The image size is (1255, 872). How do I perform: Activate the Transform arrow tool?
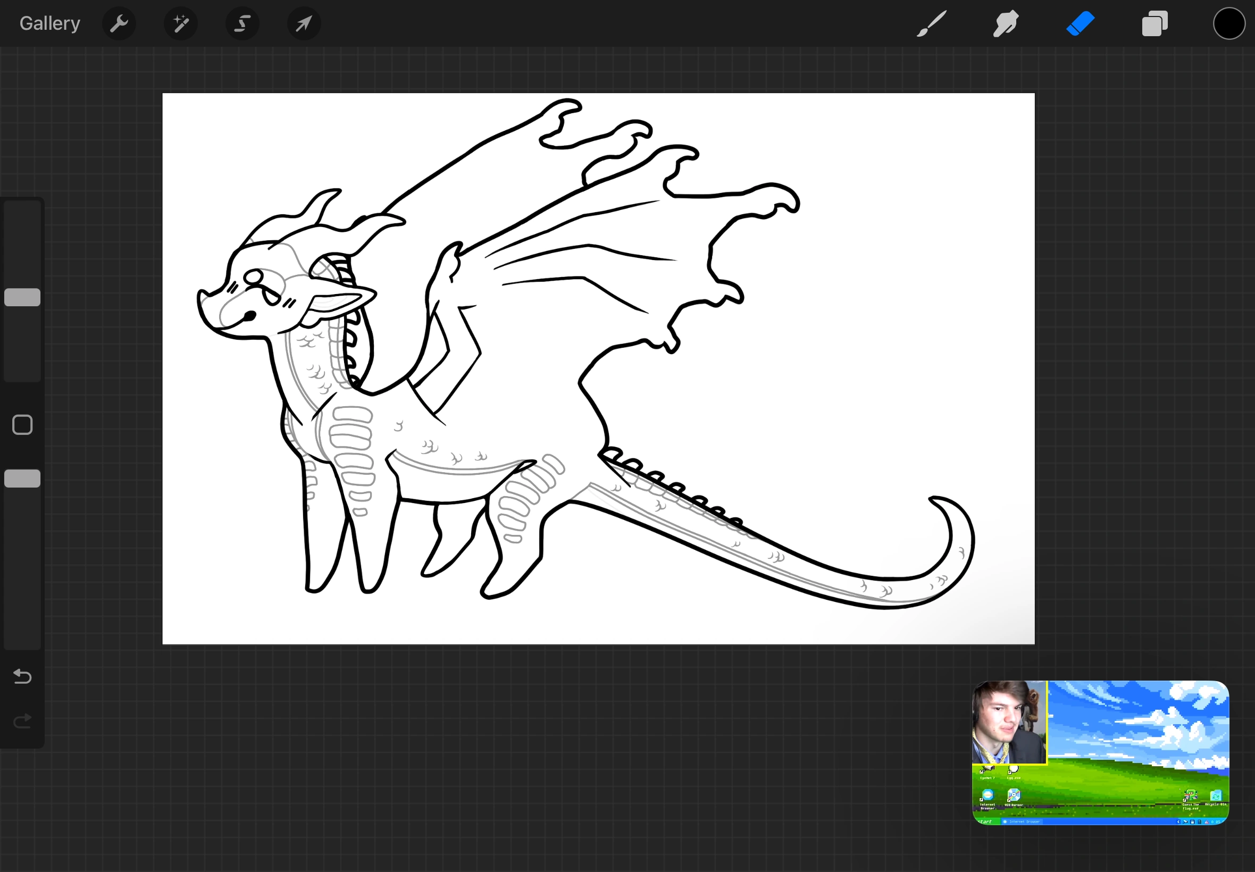[304, 23]
